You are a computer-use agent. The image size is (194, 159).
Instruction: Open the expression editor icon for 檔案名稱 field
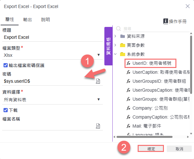pyautogui.click(x=98, y=126)
